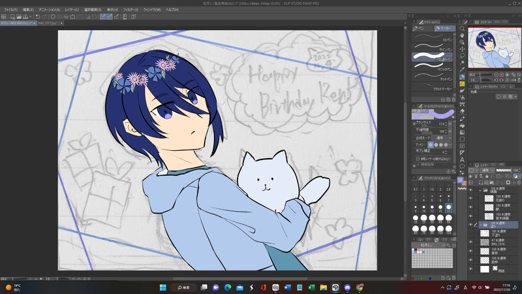Collapse the 線画 layer folder
The width and height of the screenshot is (522, 294).
480,190
